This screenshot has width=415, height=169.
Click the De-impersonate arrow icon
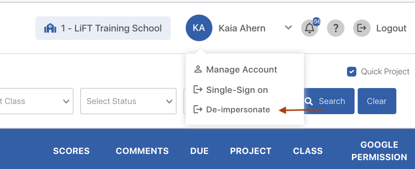coord(198,109)
